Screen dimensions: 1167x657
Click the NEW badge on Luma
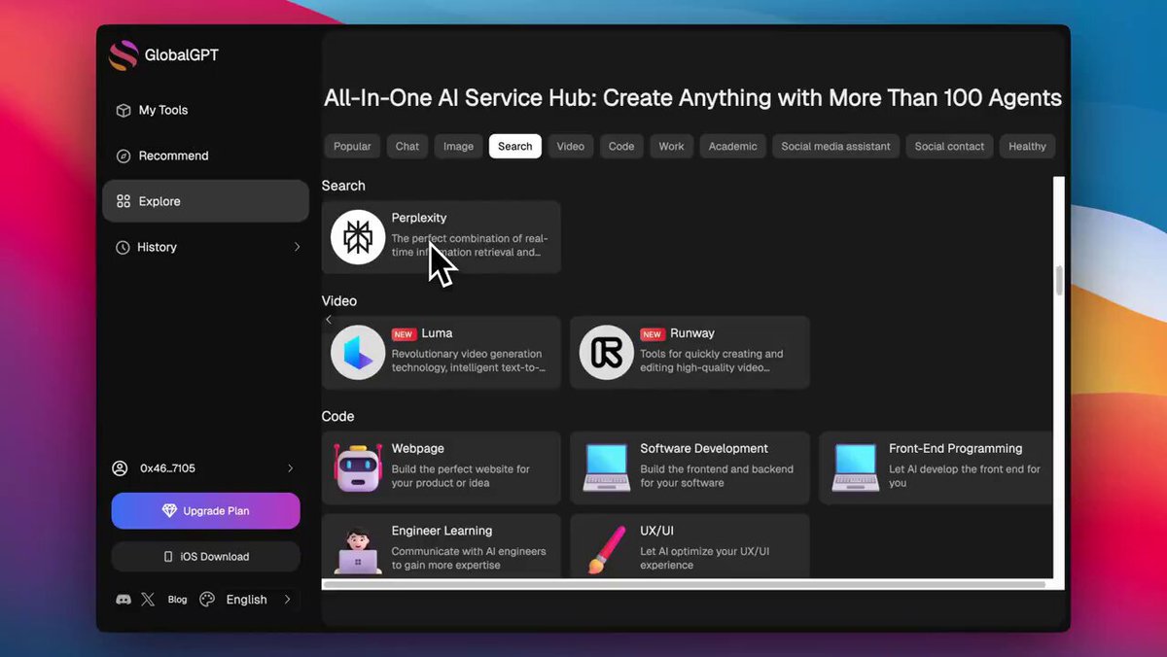(x=404, y=334)
